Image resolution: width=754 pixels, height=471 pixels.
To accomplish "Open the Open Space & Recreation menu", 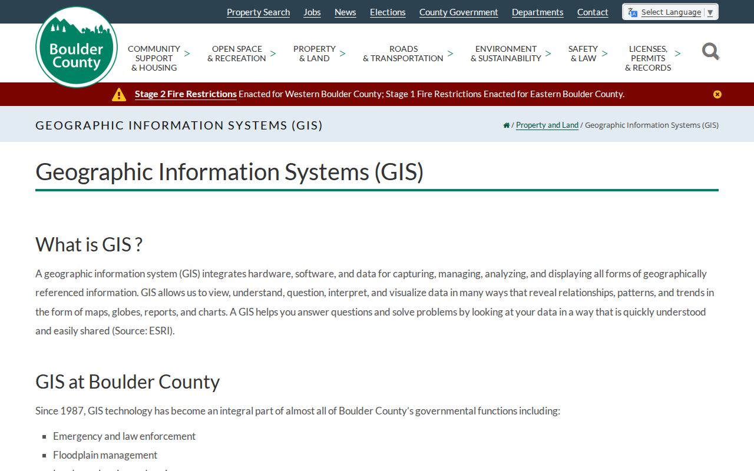I will click(x=237, y=54).
